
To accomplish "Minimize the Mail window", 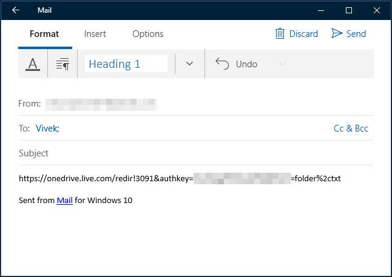I will (321, 10).
